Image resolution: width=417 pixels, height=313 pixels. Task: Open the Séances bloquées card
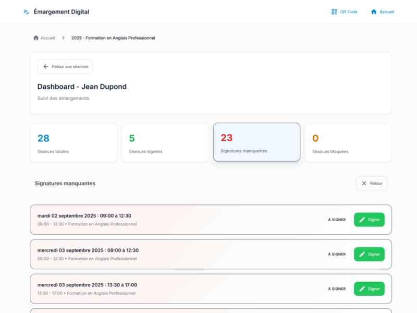tap(348, 142)
